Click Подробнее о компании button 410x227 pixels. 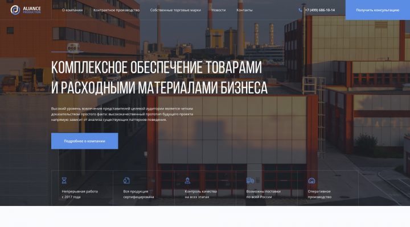coord(84,141)
